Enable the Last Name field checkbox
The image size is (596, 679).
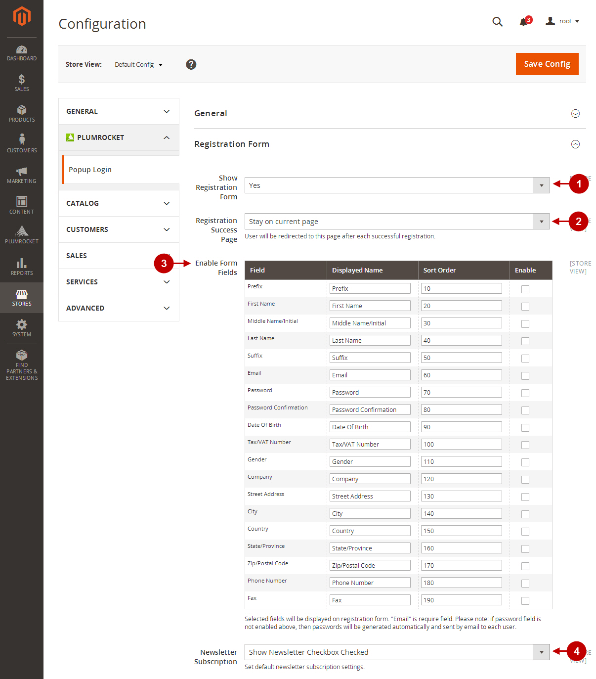(x=525, y=341)
